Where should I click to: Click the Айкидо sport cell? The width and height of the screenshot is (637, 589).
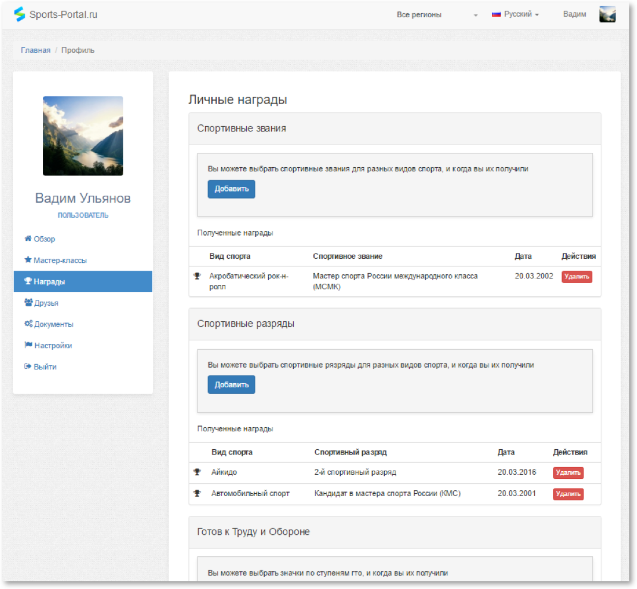click(x=224, y=472)
